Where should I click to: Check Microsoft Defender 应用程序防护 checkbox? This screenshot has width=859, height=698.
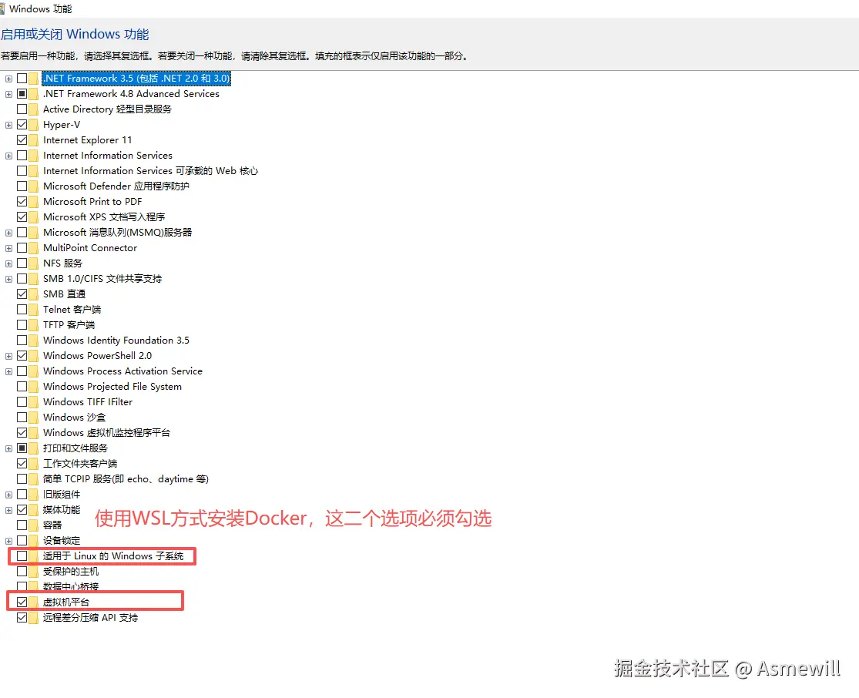[22, 186]
